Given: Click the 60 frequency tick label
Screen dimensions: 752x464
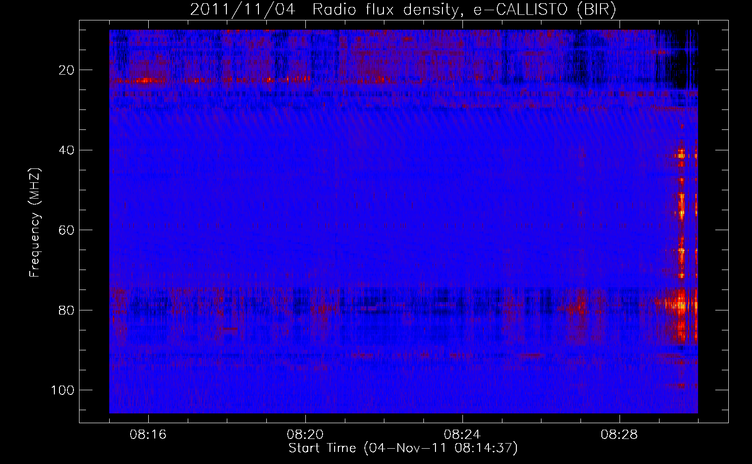Looking at the screenshot, I should 67,230.
